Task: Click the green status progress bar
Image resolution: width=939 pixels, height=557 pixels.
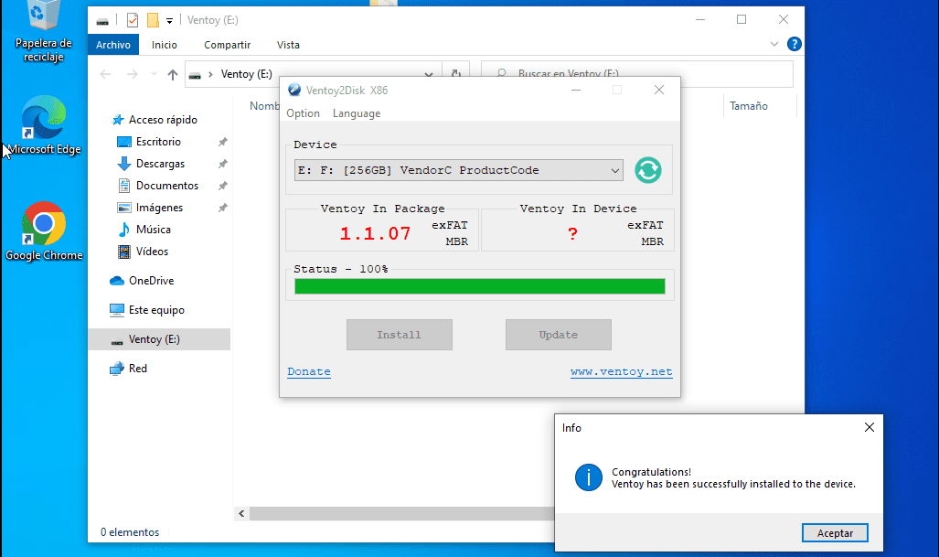Action: [x=479, y=286]
